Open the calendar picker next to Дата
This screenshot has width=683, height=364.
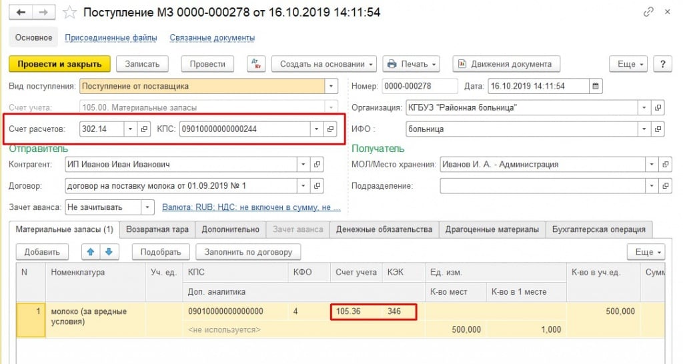click(596, 86)
